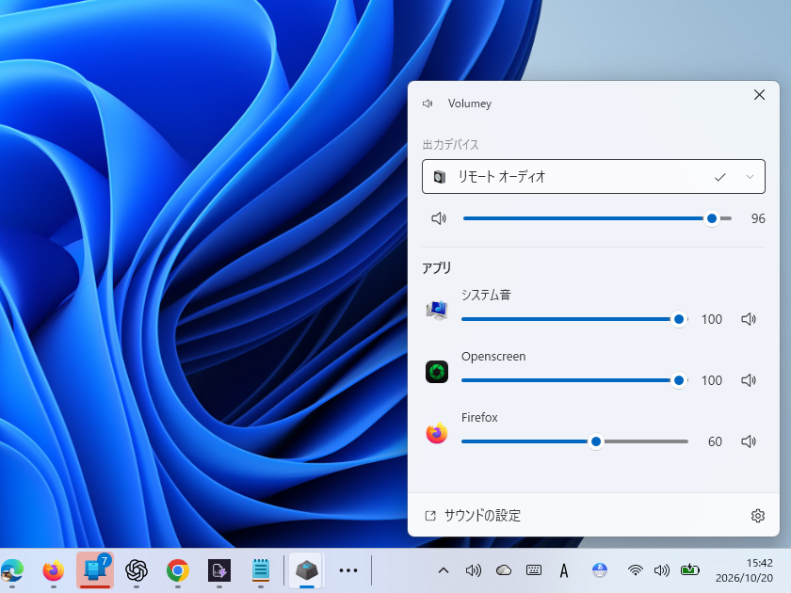
Task: Open the taskbar overflow three-dots menu
Action: tap(348, 570)
